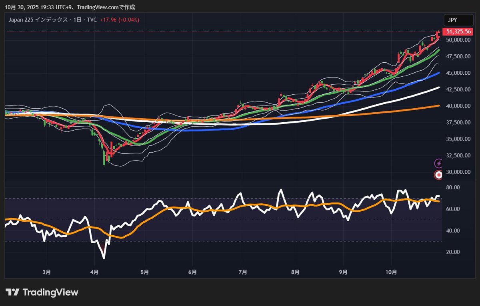Click the Japan 225 インデックス chart title
480x306 pixels.
click(x=38, y=20)
